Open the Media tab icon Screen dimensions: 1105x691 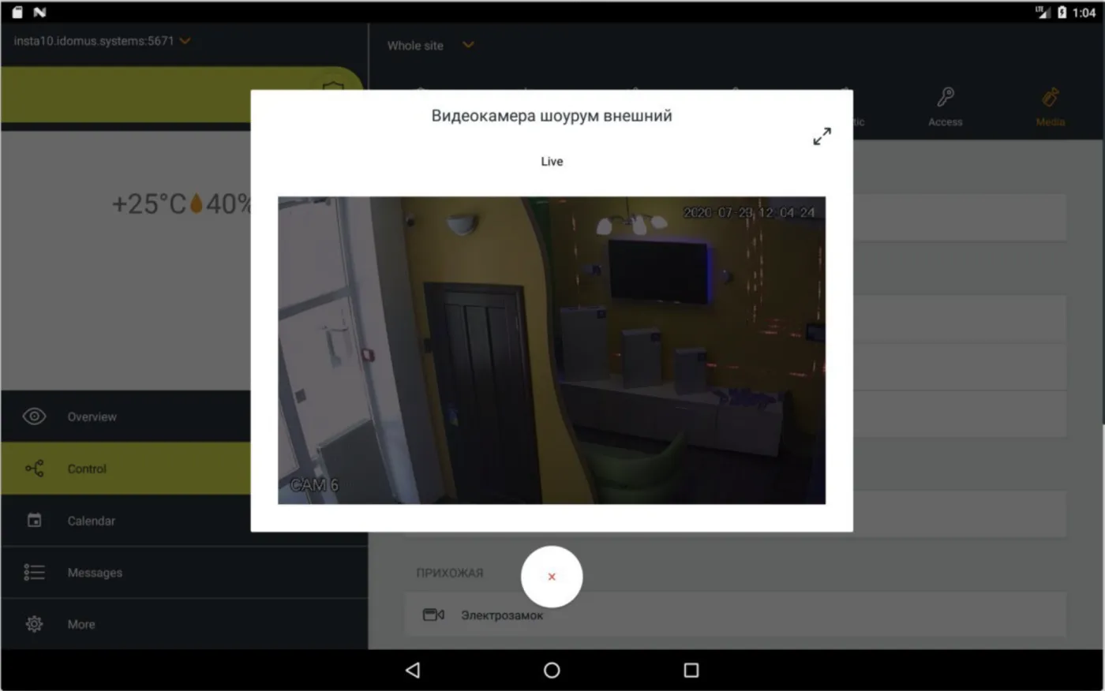(1051, 97)
